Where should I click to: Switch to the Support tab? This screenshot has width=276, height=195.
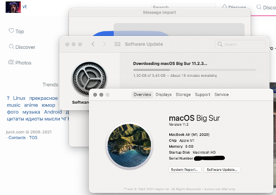(203, 95)
